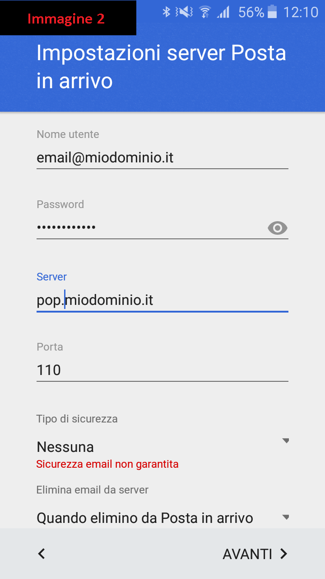Open the Tipo di sicurezza dropdown arrow

tap(285, 441)
